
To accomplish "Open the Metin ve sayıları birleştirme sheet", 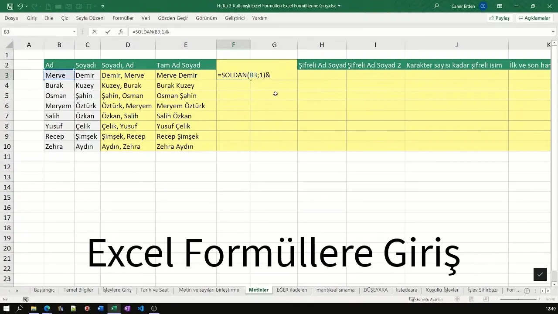I will [x=209, y=290].
